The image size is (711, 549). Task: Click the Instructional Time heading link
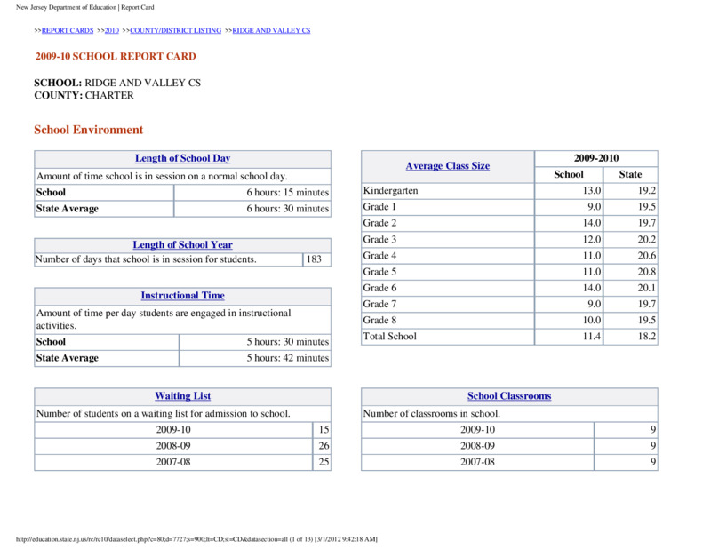(183, 296)
